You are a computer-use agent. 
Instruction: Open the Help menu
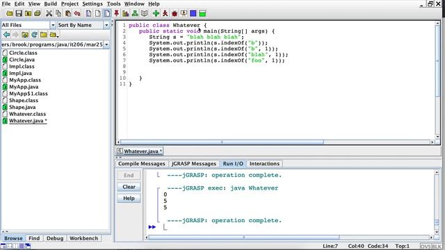(x=154, y=3)
